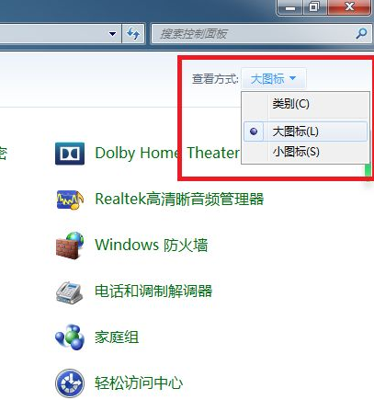This screenshot has width=374, height=400.
Task: Click the Windows Firewall brick wall icon
Action: pos(70,246)
